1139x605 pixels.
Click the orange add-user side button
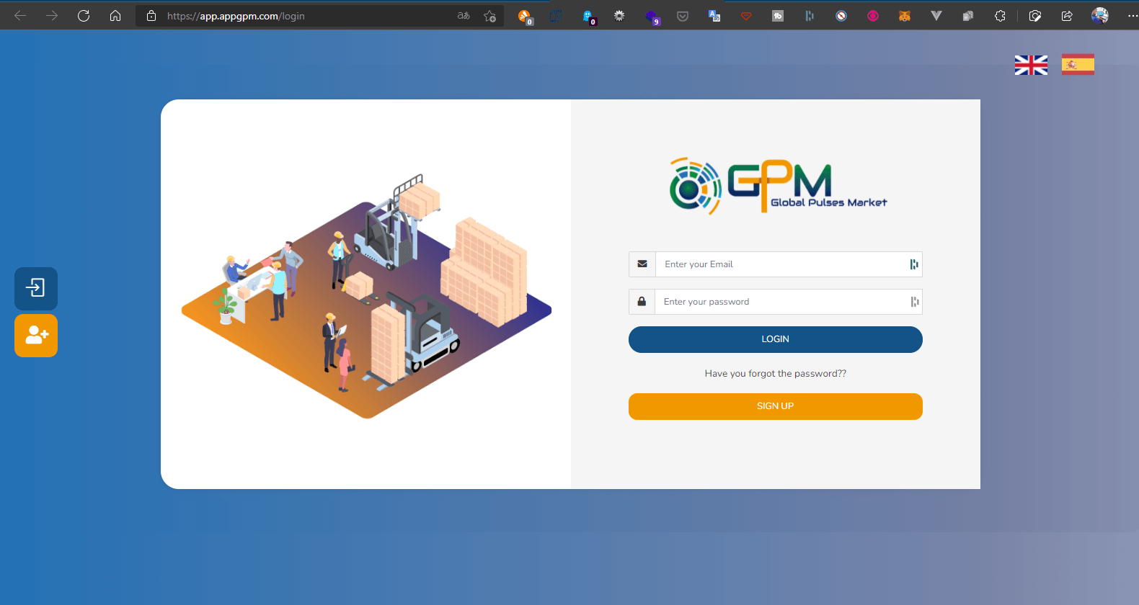[36, 335]
